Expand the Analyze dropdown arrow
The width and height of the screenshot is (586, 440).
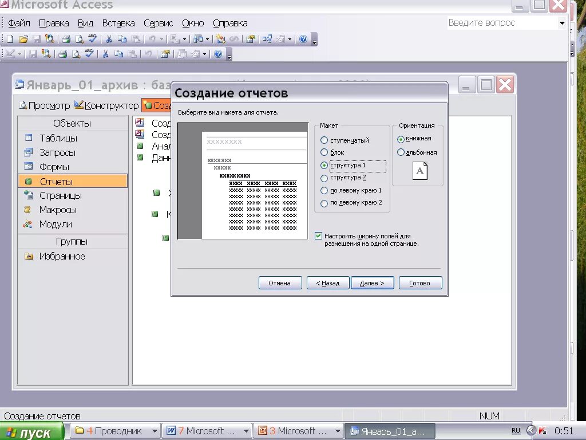tap(207, 39)
